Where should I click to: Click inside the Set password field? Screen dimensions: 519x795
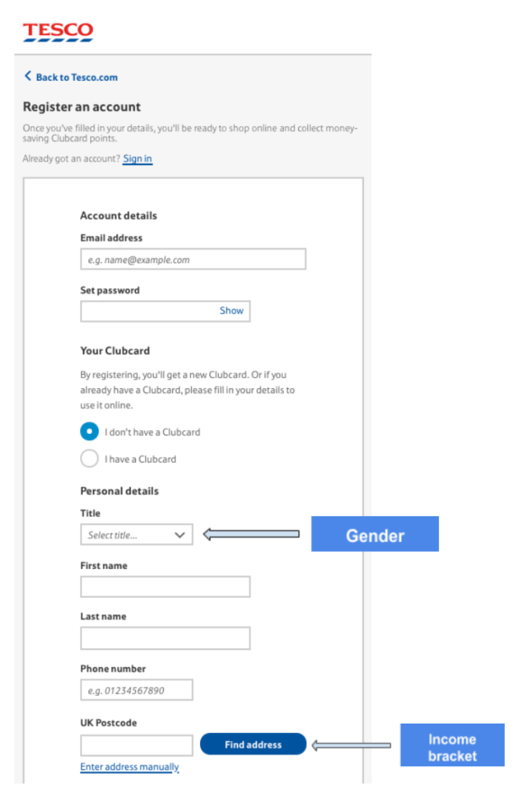pos(165,311)
